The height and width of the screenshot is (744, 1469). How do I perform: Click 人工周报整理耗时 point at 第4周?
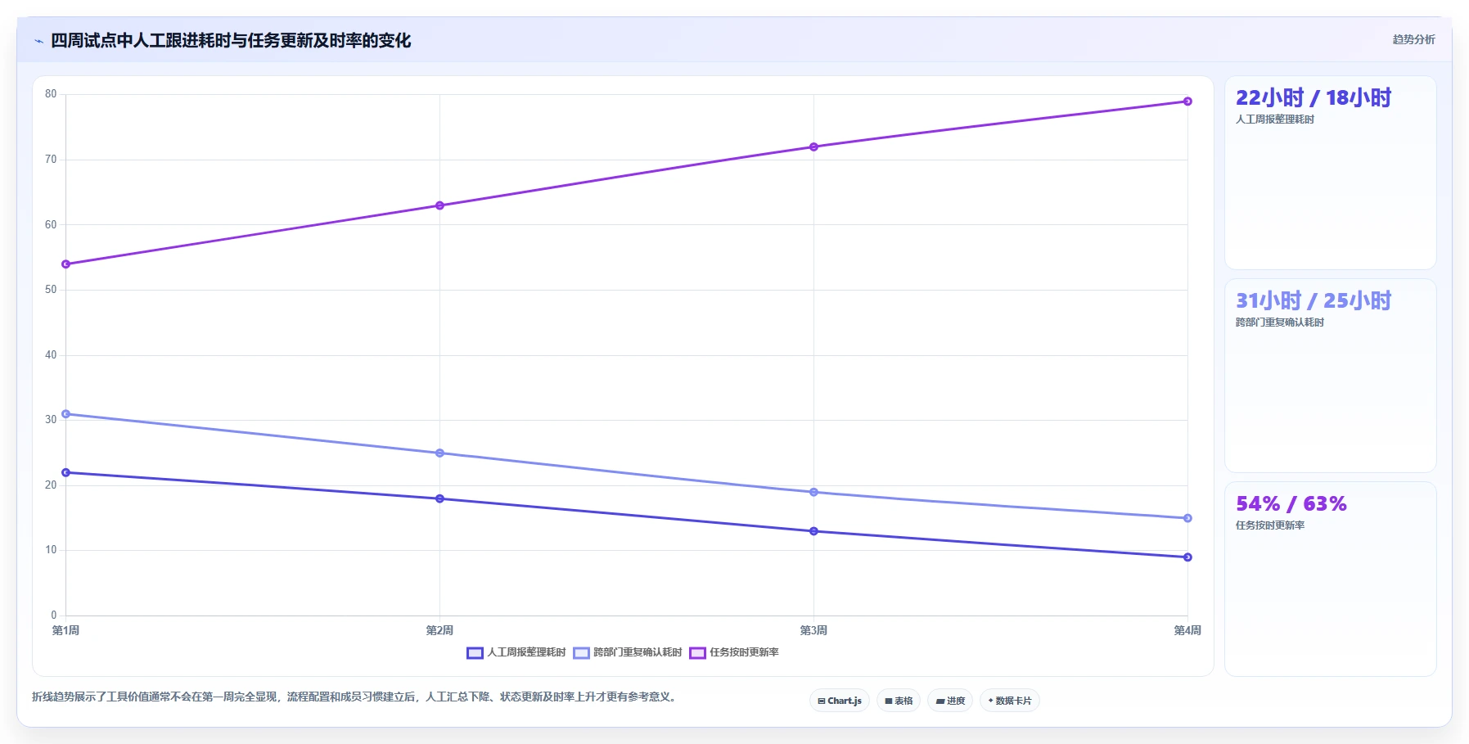[x=1187, y=557]
